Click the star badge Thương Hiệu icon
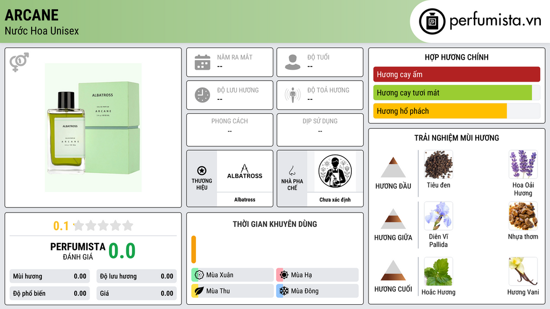 [x=202, y=171]
